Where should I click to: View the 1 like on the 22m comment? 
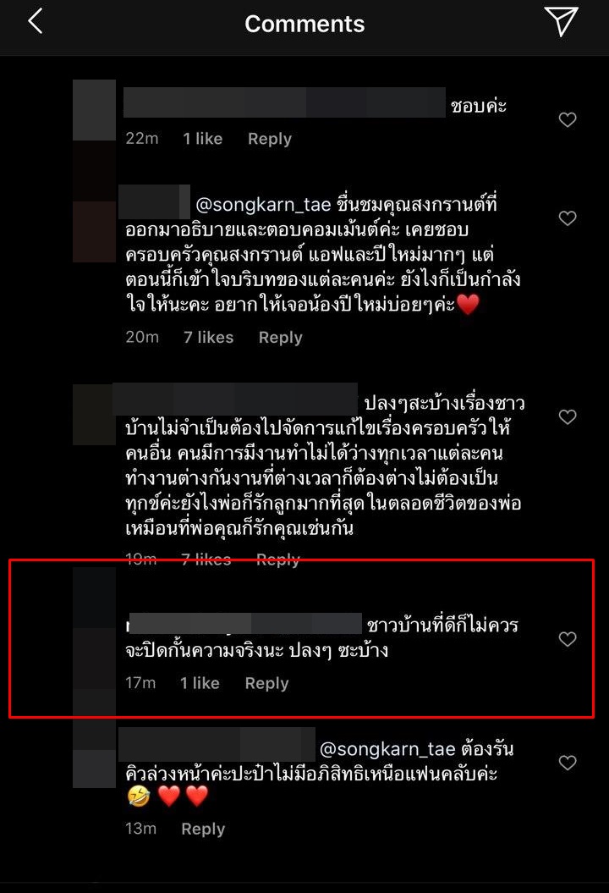click(203, 138)
